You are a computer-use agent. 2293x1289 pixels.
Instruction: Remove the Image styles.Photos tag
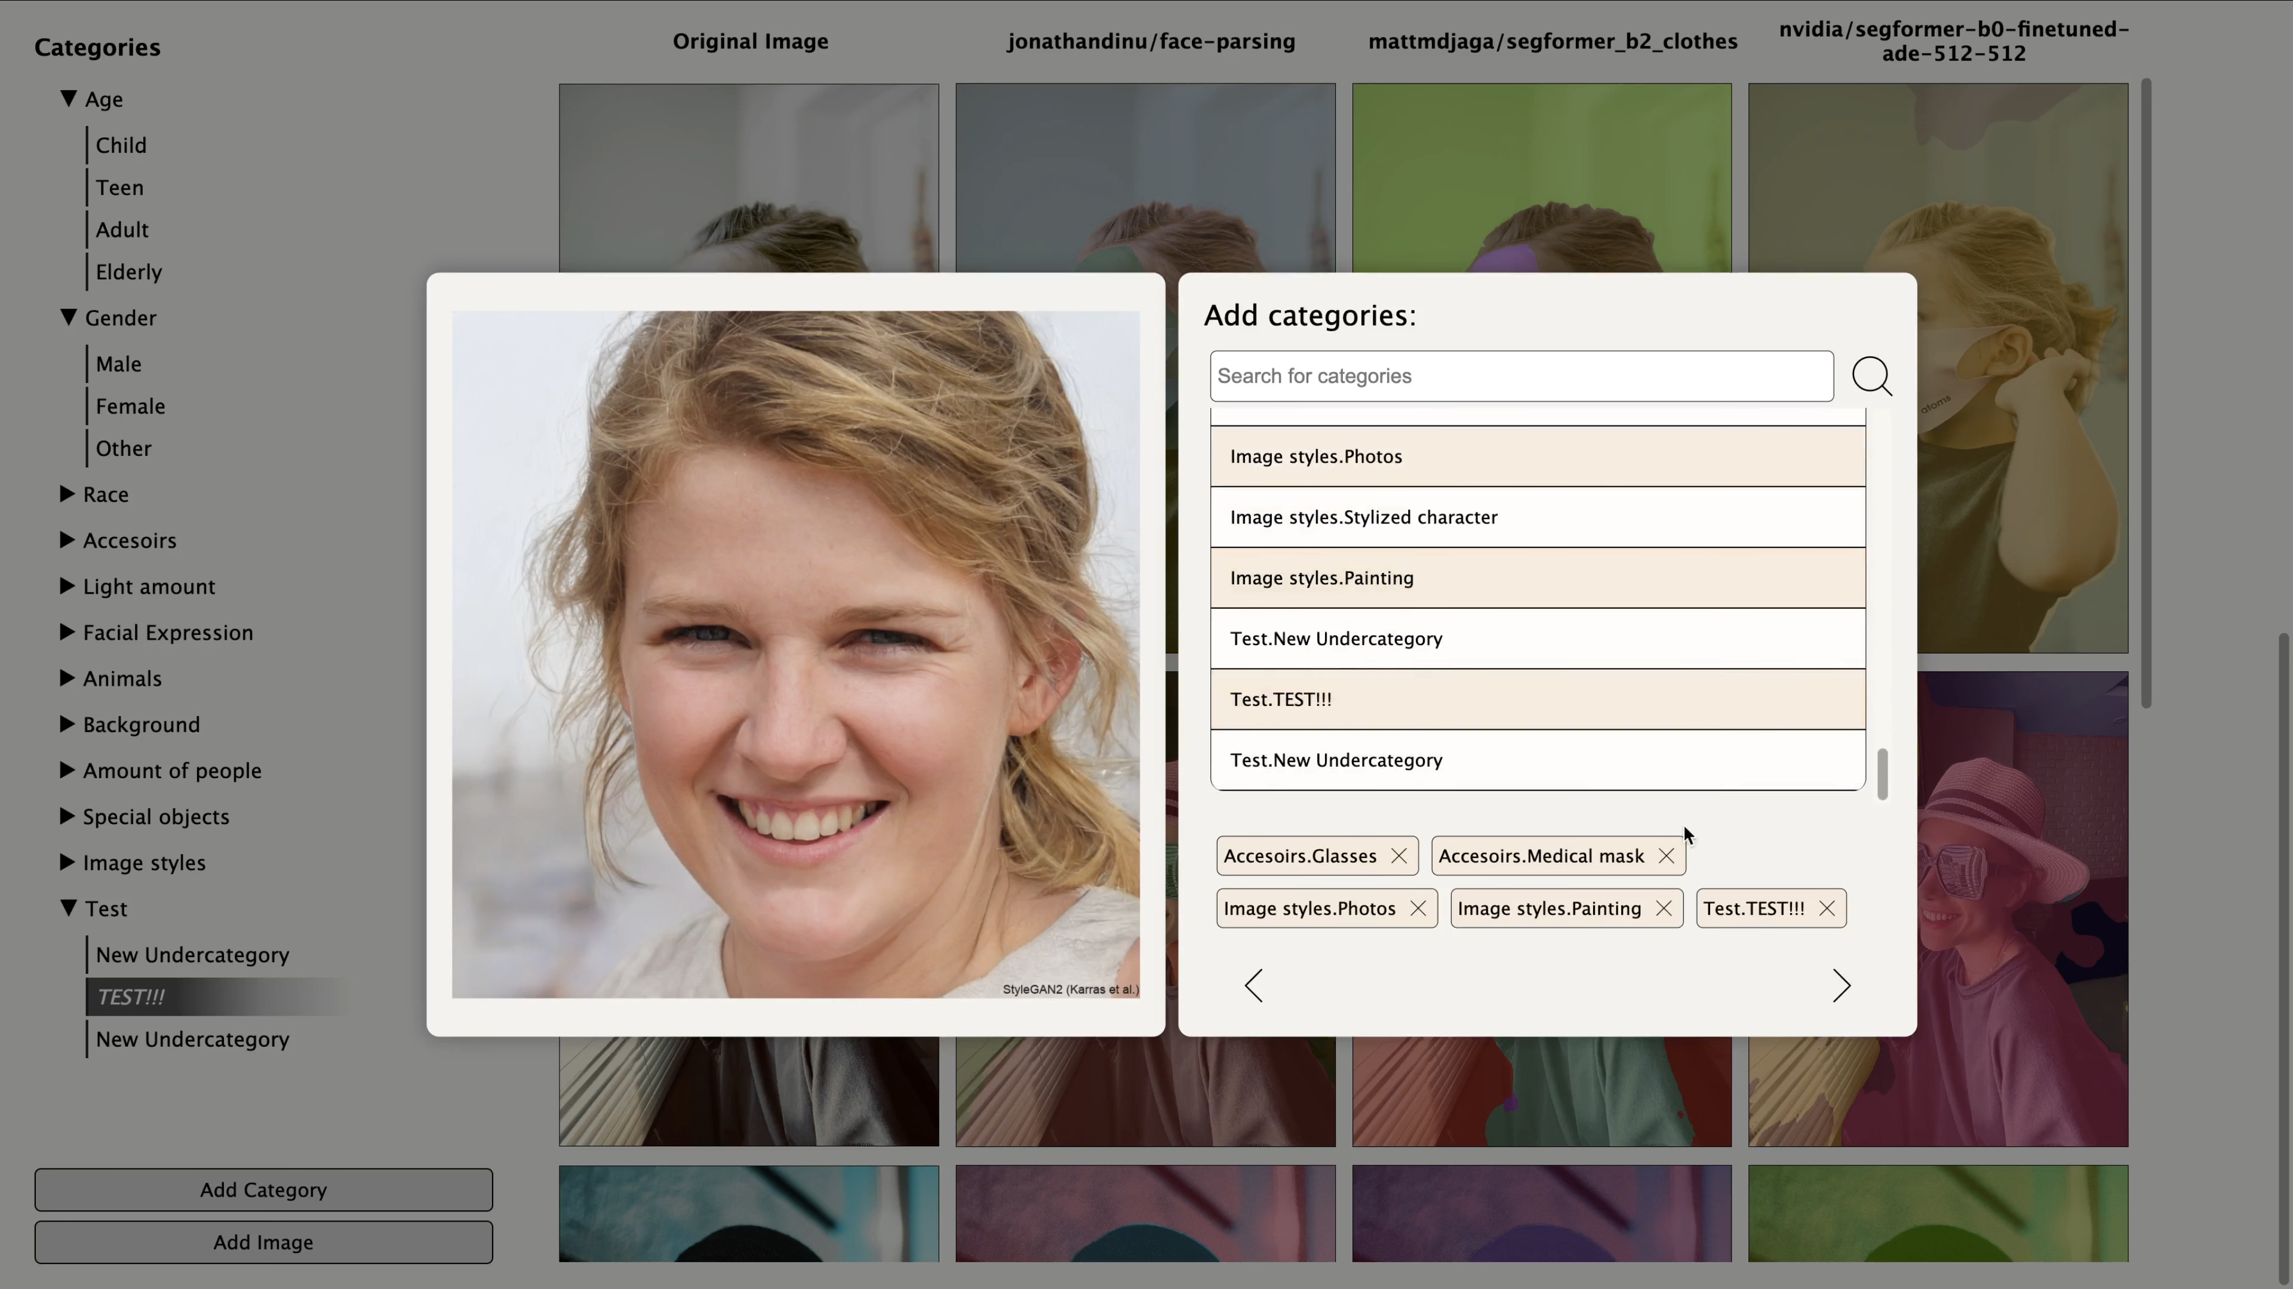coord(1418,908)
